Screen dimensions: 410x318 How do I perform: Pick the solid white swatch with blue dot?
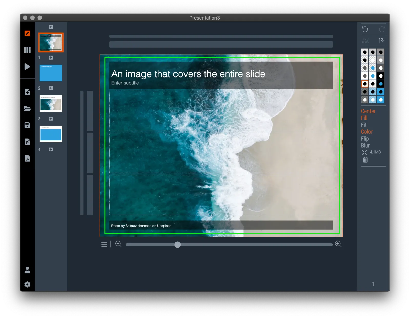pyautogui.click(x=373, y=76)
